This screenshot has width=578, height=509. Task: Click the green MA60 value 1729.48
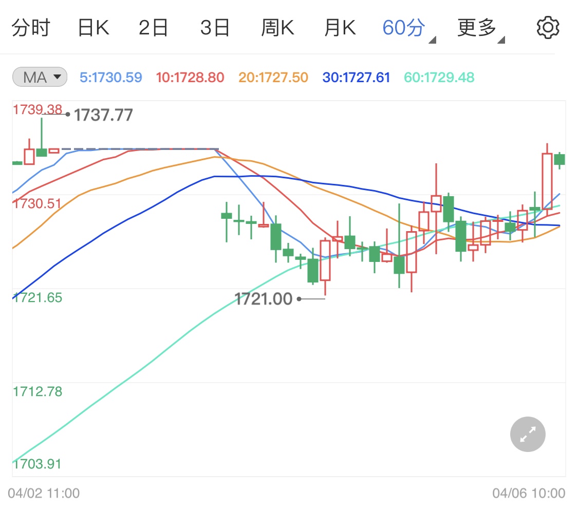pyautogui.click(x=438, y=77)
